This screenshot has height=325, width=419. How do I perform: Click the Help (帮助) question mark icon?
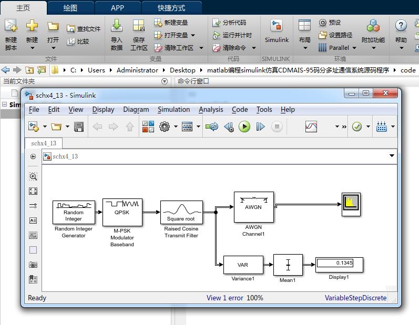(401, 26)
